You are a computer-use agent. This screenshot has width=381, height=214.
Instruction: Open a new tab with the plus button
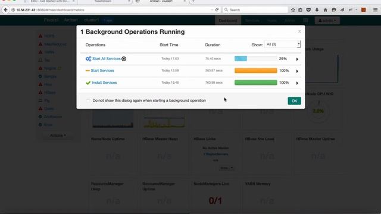click(x=193, y=1)
